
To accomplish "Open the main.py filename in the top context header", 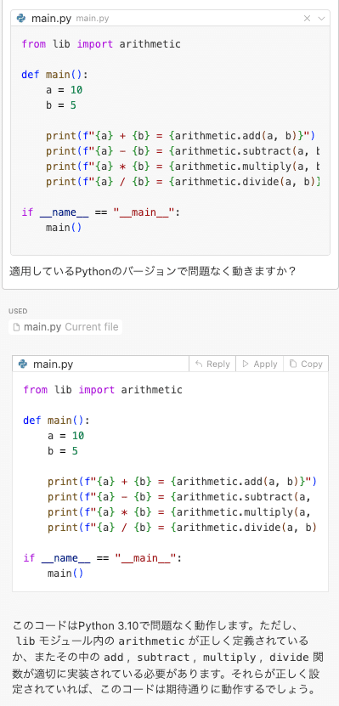I will 51,19.
